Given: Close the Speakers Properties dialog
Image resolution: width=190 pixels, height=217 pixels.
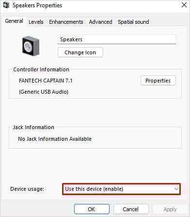Looking at the screenshot, I should point(184,5).
